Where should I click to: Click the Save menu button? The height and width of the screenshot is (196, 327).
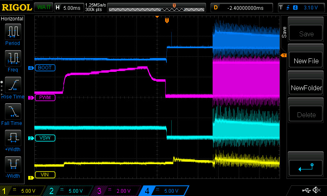(x=306, y=33)
